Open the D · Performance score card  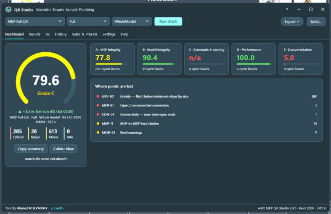point(254,59)
